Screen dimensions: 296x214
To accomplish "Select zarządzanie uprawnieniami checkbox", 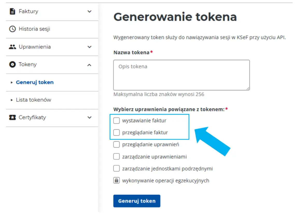I will pyautogui.click(x=116, y=157).
